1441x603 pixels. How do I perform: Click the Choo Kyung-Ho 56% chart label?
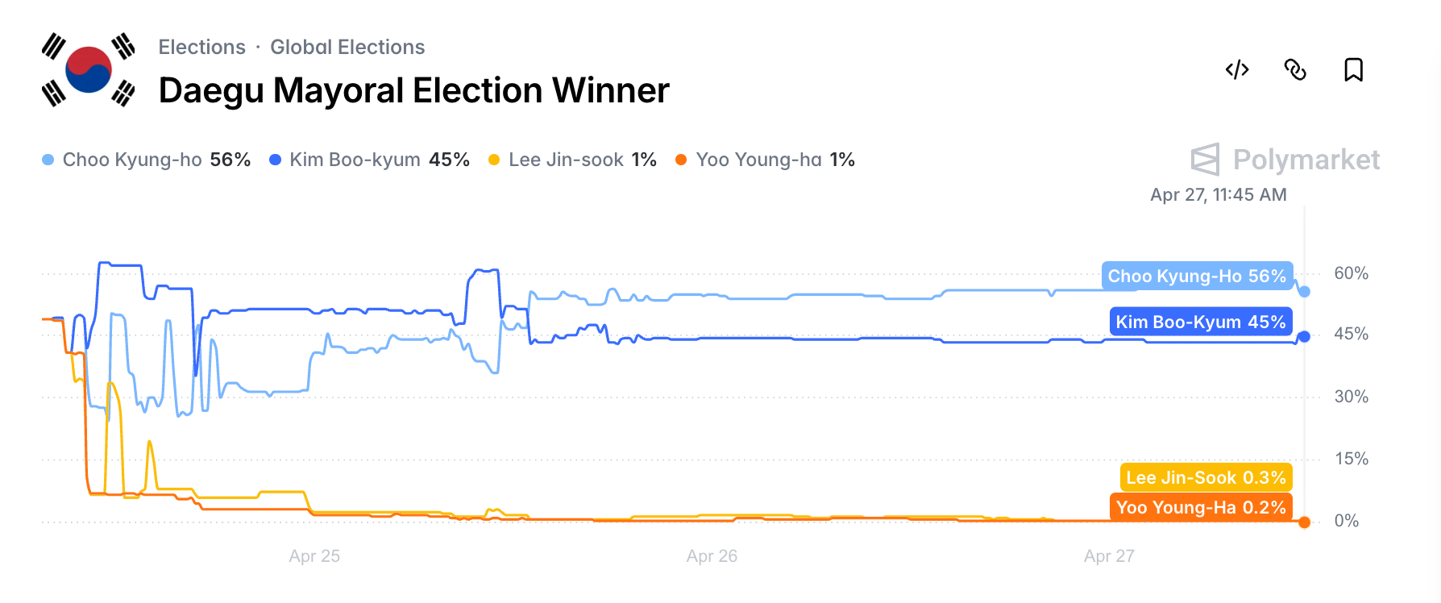pos(1197,276)
